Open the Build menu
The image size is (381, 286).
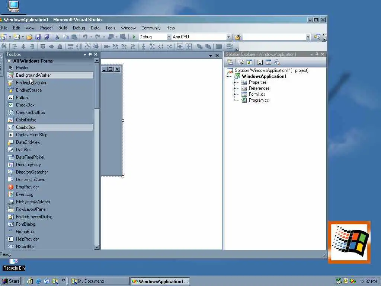point(63,28)
